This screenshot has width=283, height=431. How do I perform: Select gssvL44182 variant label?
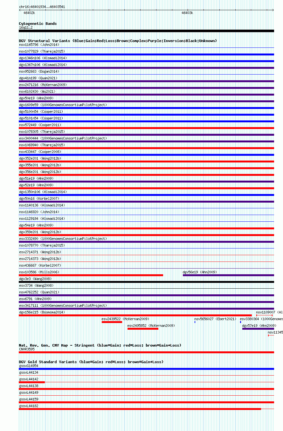[x=29, y=406]
